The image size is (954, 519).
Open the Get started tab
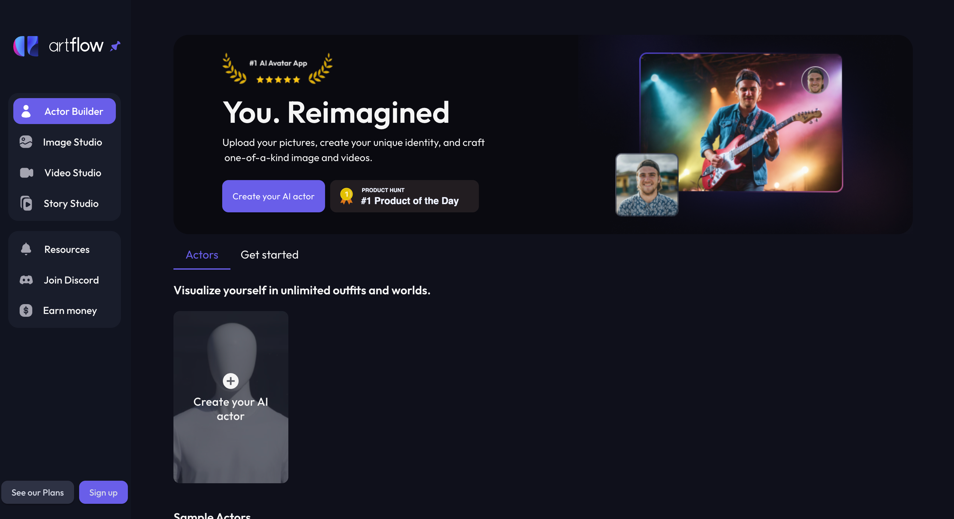[x=270, y=255]
